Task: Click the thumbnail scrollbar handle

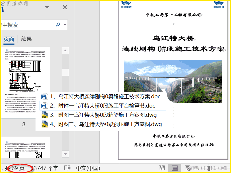Action: [66, 72]
